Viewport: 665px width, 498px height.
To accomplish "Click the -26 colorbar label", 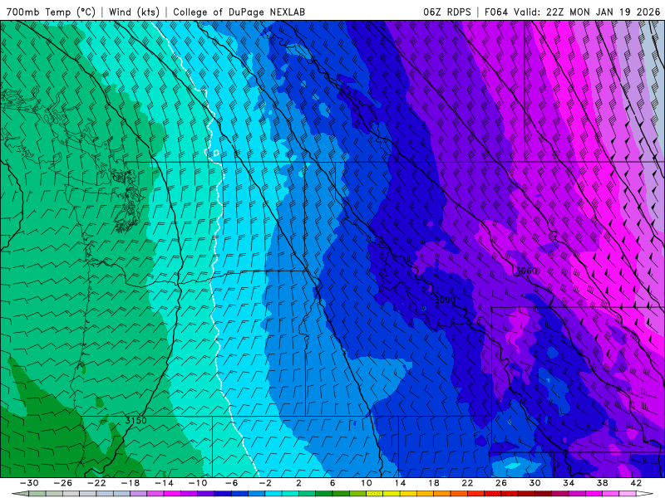I will [63, 483].
